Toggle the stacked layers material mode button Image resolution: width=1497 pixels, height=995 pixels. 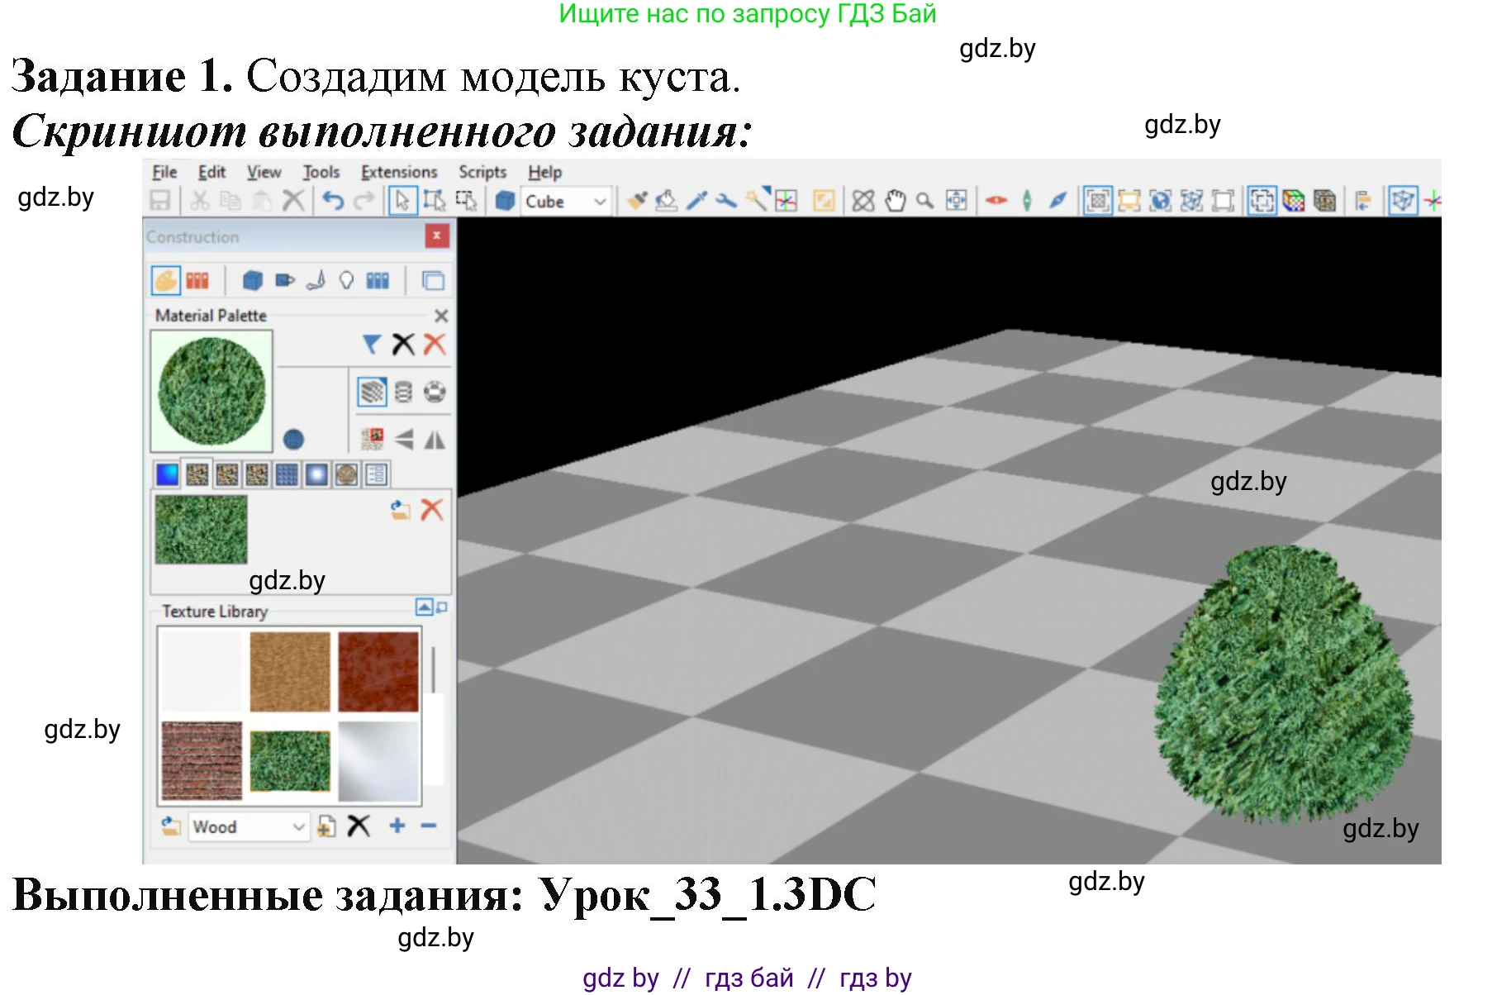(372, 392)
